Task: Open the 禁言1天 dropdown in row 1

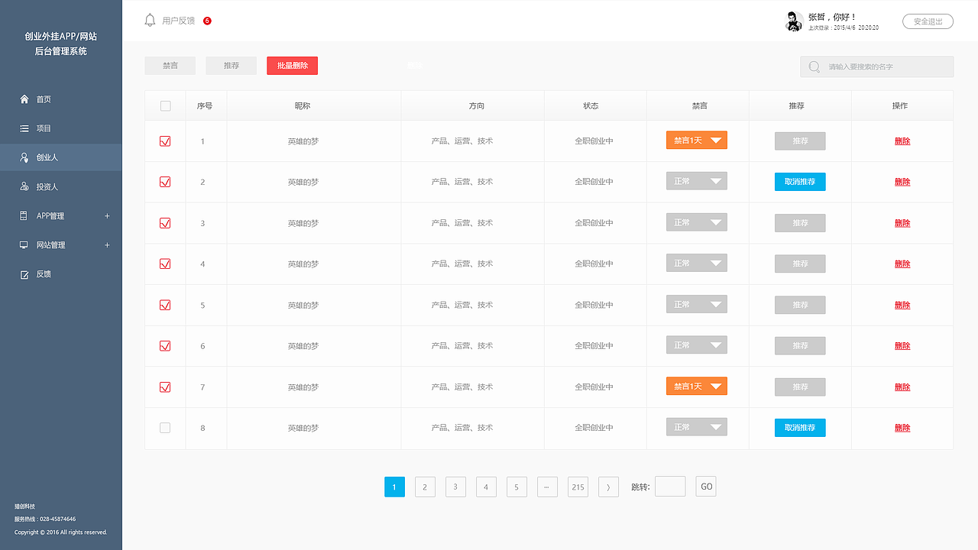Action: 697,141
